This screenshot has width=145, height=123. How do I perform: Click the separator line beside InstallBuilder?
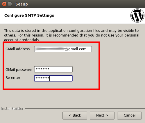(85, 108)
